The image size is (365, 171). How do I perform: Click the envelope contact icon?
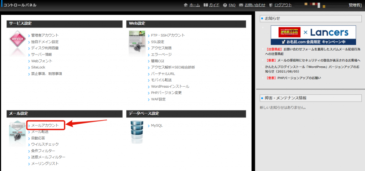(x=241, y=5)
